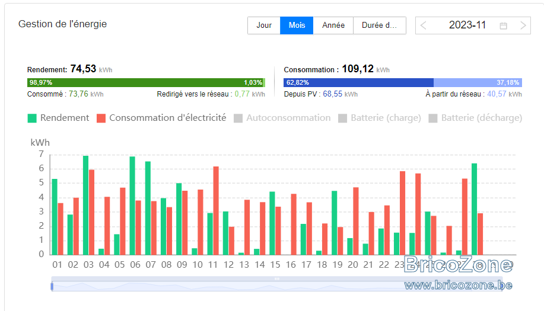
Task: Click the grey Batterie (charge) legend square
Action: tap(342, 118)
